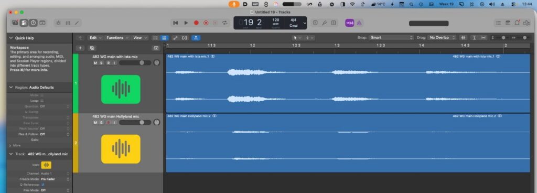Open the View menu in Tracks area
Viewport: 537px width, 193px height.
[140, 38]
